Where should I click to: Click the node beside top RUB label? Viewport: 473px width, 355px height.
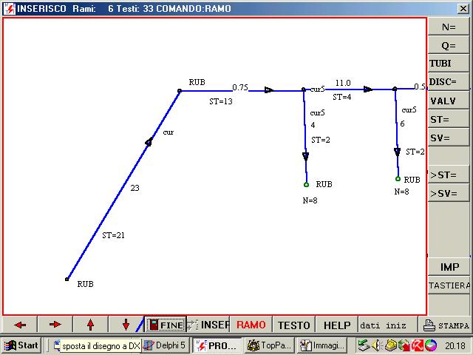(180, 90)
